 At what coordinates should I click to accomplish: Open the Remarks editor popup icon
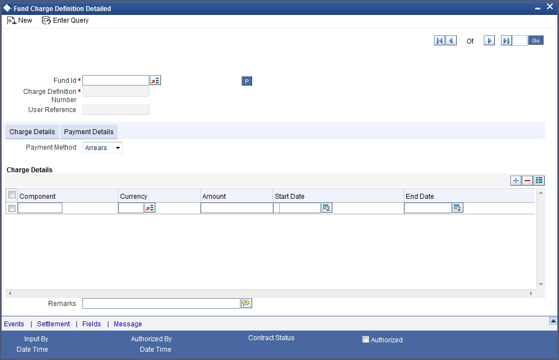[247, 303]
